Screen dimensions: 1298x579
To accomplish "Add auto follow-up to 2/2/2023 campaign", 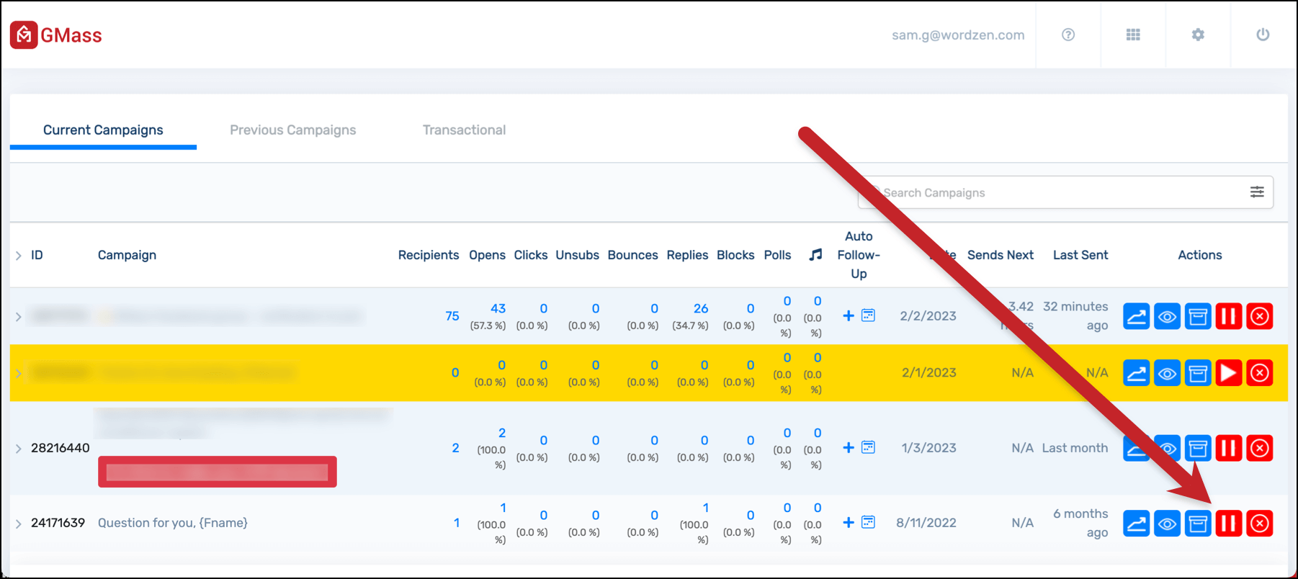I will click(849, 315).
